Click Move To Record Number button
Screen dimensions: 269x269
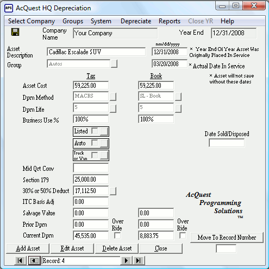(227, 238)
